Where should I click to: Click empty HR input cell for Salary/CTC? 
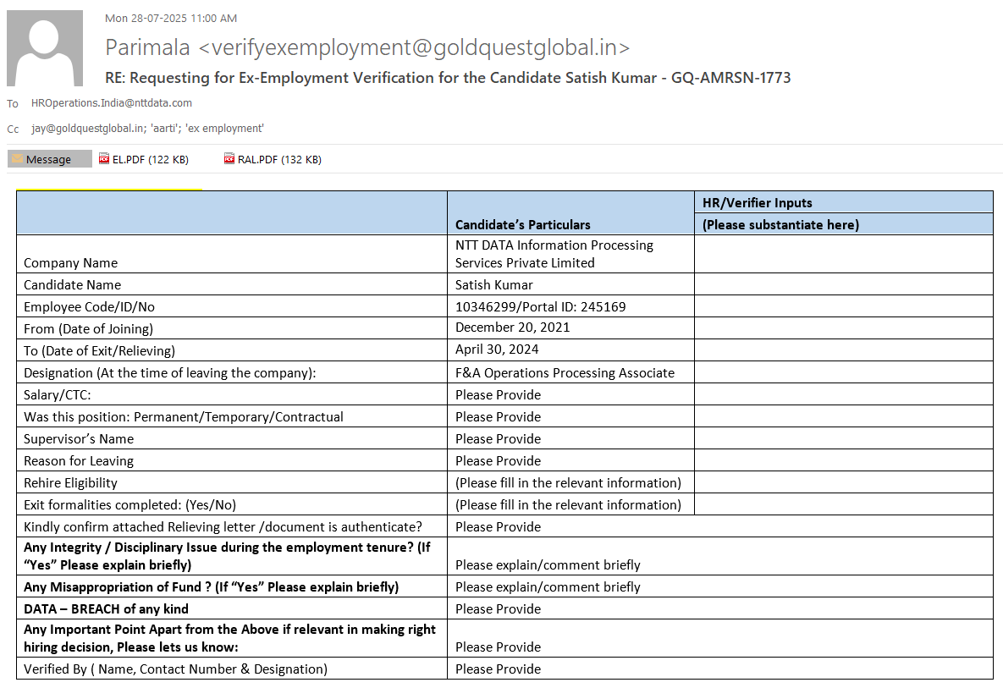point(844,394)
